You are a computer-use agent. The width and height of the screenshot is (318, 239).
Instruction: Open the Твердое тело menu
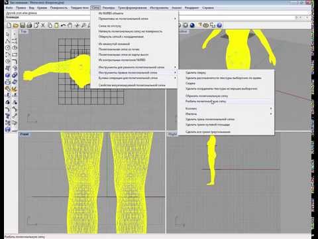pos(79,8)
